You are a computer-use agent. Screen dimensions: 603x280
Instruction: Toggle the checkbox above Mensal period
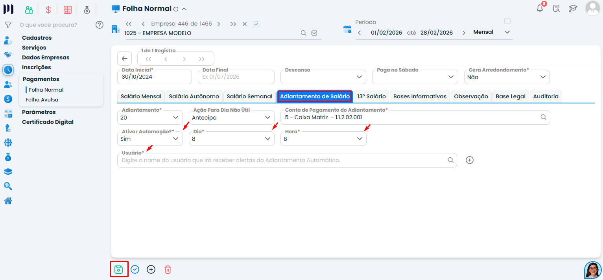click(507, 21)
